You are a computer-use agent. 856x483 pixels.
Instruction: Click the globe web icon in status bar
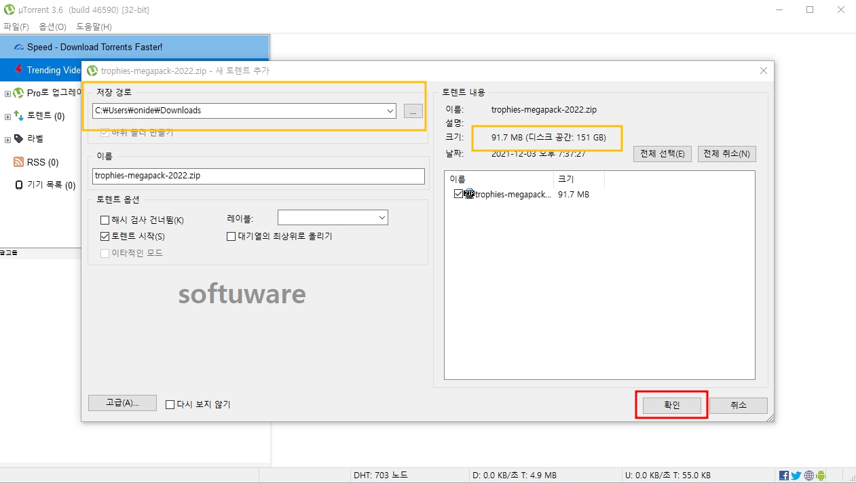click(x=808, y=476)
